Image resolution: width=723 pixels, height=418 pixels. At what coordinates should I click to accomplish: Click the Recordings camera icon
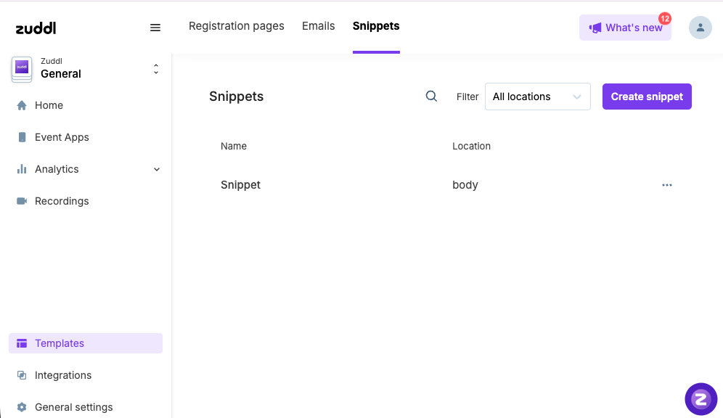point(23,201)
